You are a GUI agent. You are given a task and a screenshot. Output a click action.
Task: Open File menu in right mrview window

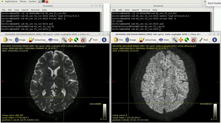[119, 40]
